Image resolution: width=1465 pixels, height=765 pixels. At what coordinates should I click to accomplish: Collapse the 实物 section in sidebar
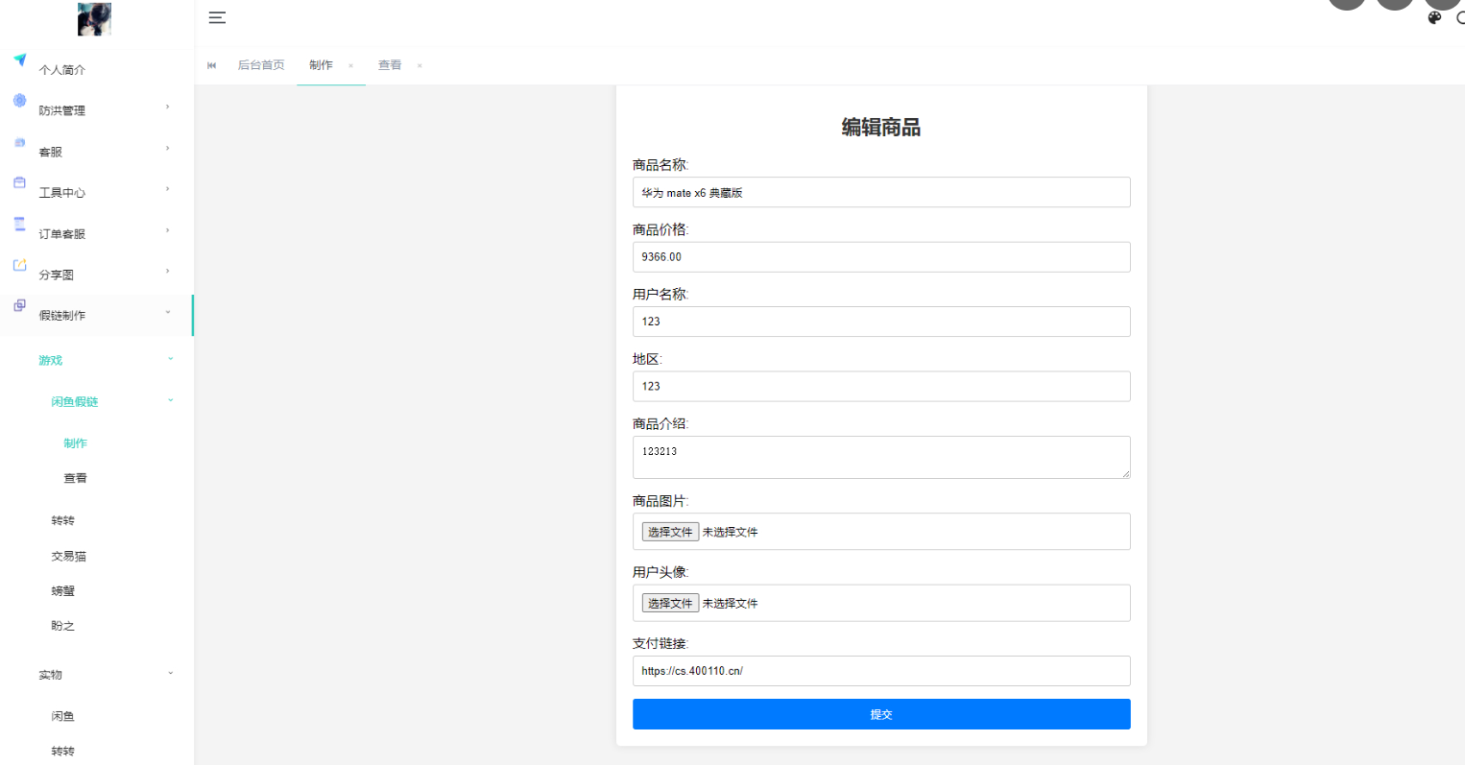tap(171, 674)
